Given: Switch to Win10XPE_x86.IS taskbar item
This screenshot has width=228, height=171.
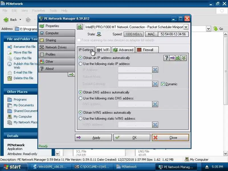Looking at the screenshot, I should (50, 167).
